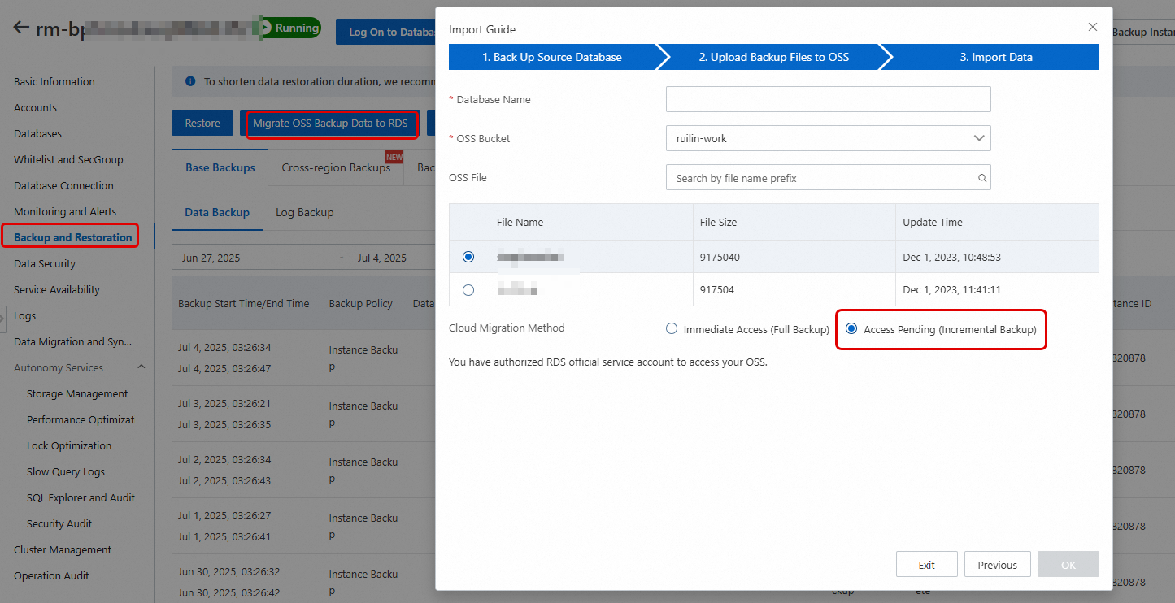Go back using the left arrow icon
1175x603 pixels.
point(21,28)
